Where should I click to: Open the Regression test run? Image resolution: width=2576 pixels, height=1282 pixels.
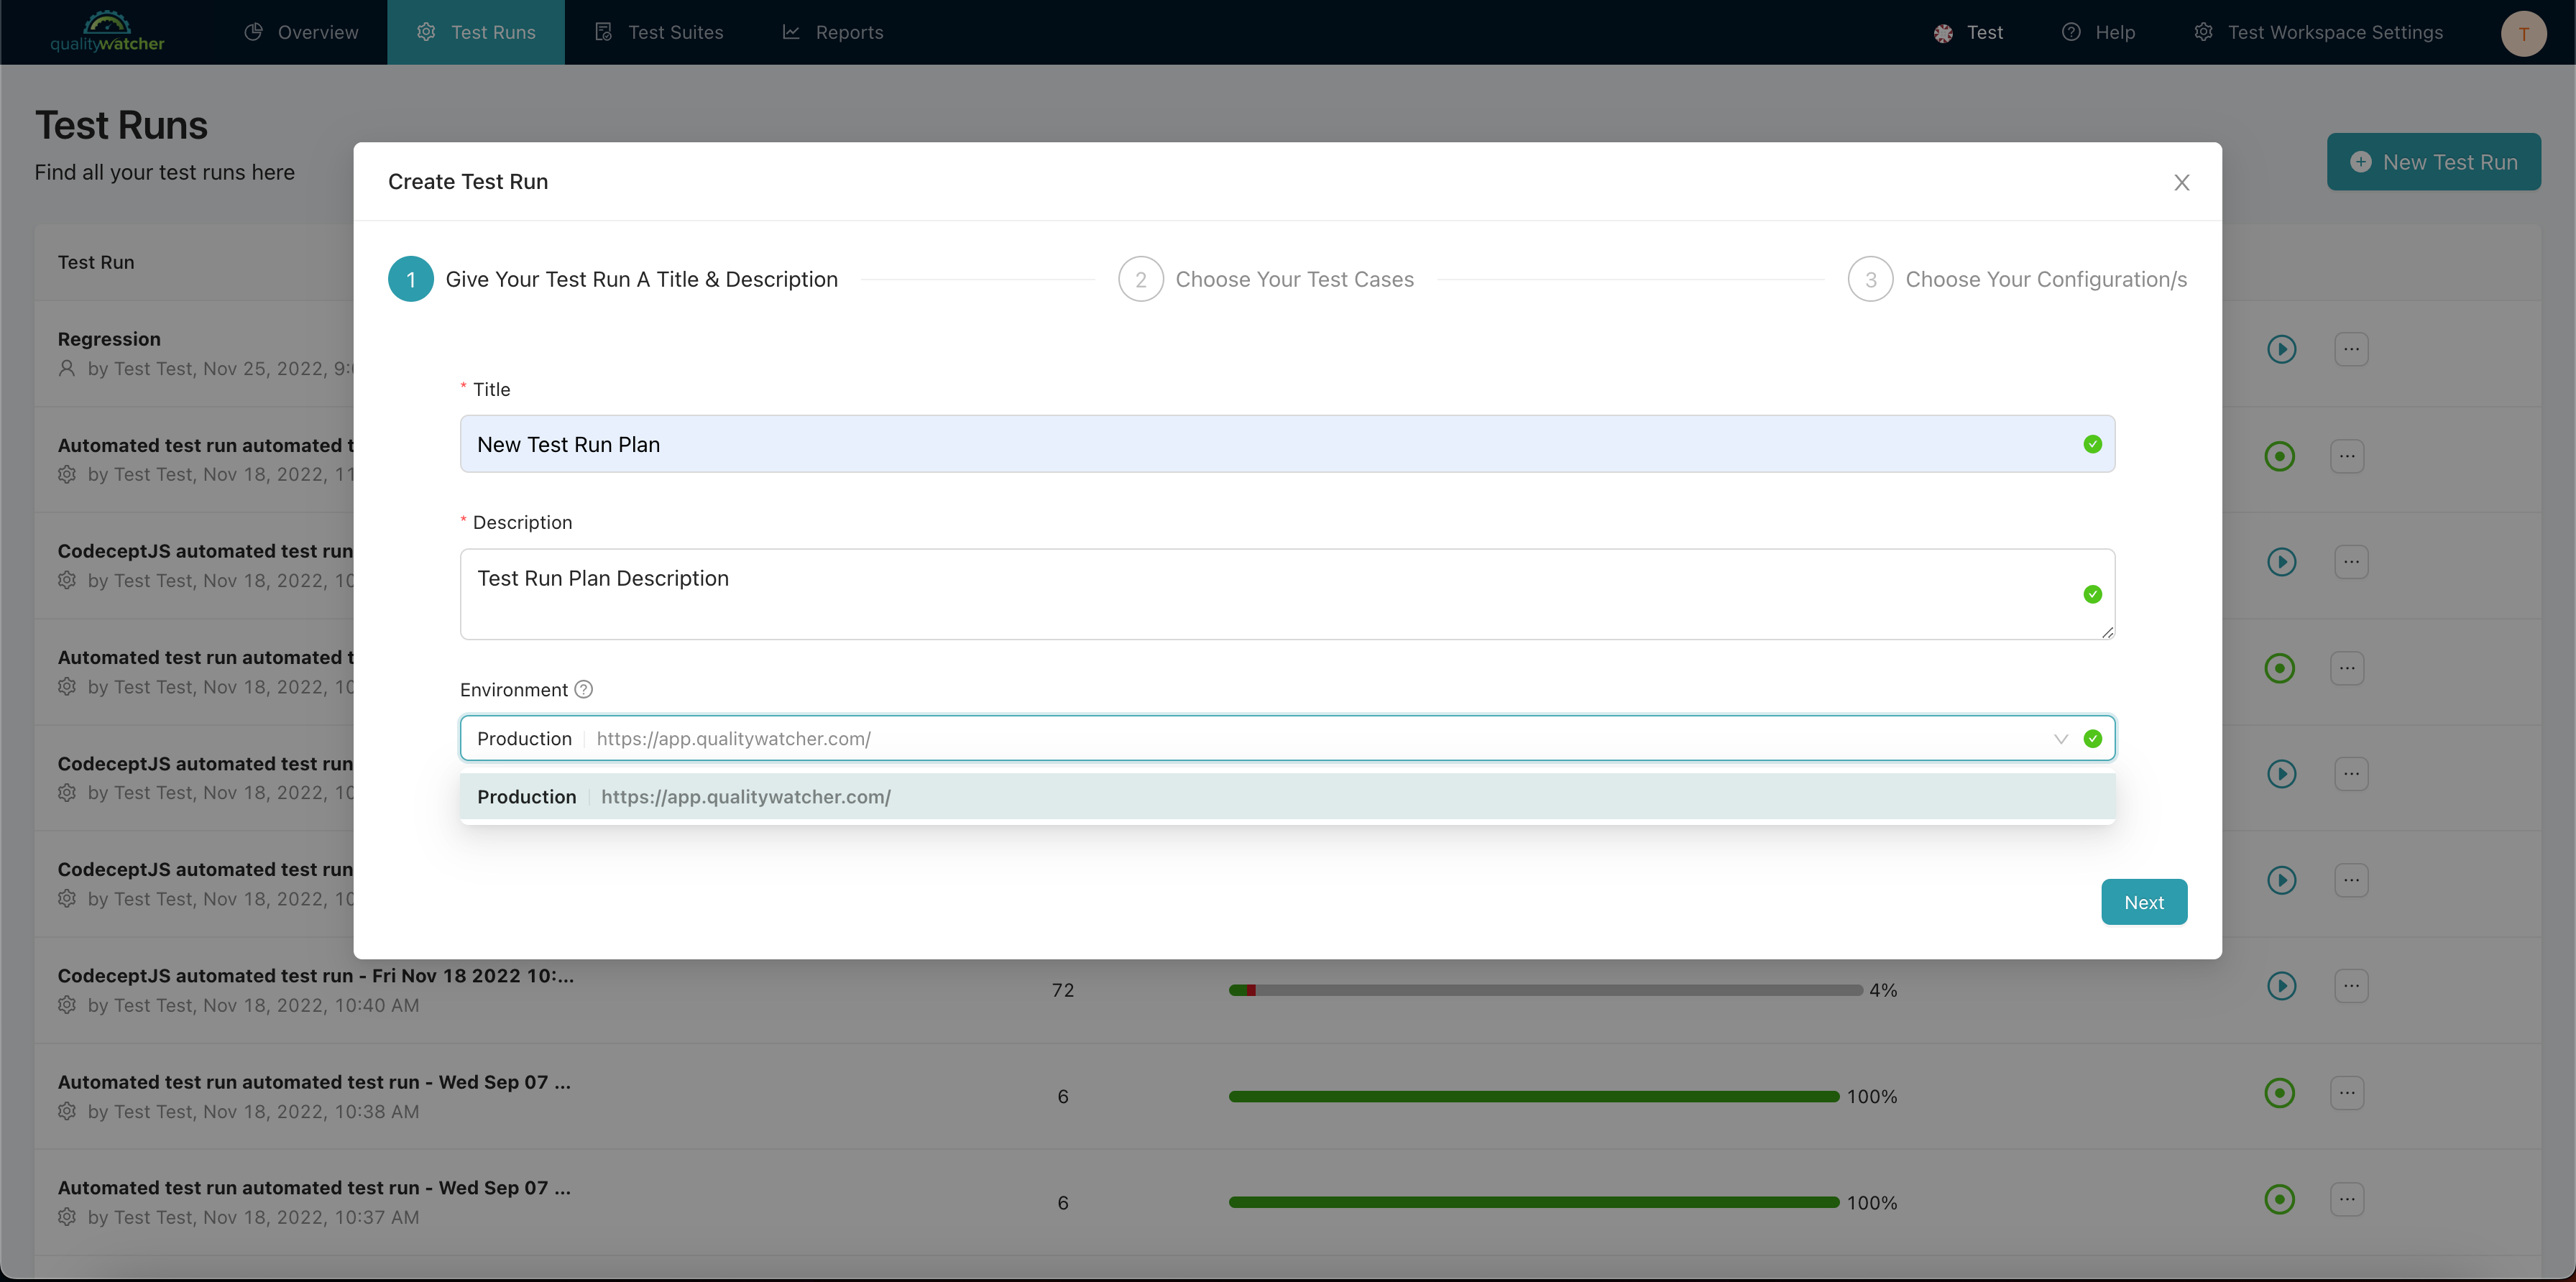coord(109,339)
